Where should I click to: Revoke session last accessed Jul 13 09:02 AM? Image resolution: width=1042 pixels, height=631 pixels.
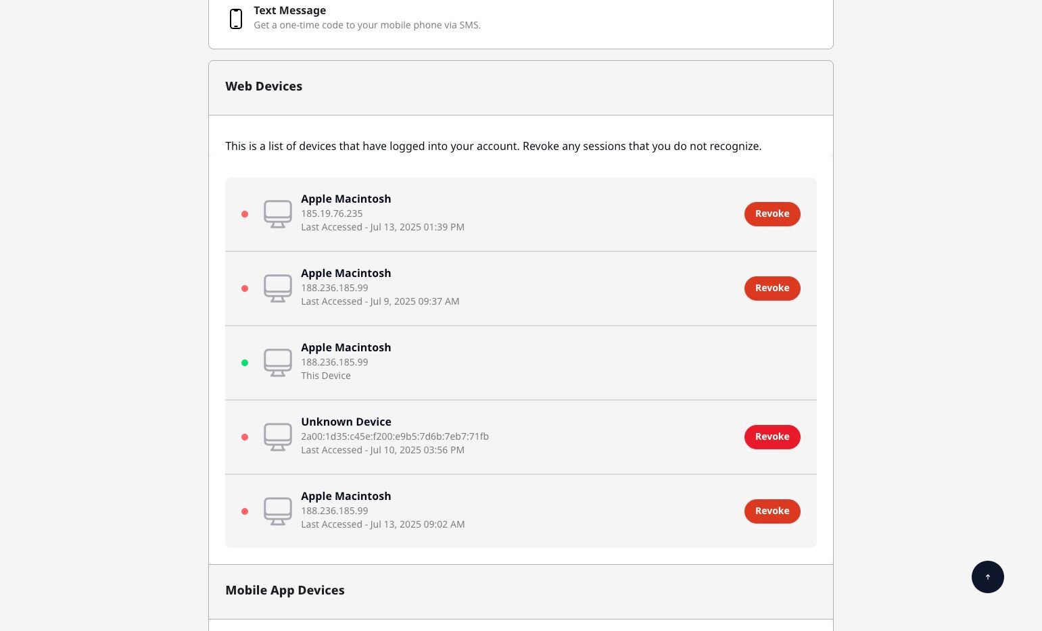[x=772, y=511]
